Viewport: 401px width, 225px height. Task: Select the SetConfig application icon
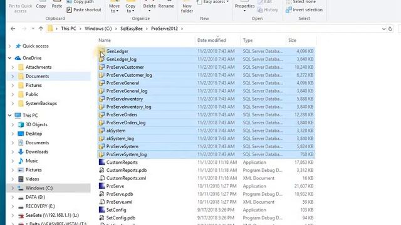(102, 210)
